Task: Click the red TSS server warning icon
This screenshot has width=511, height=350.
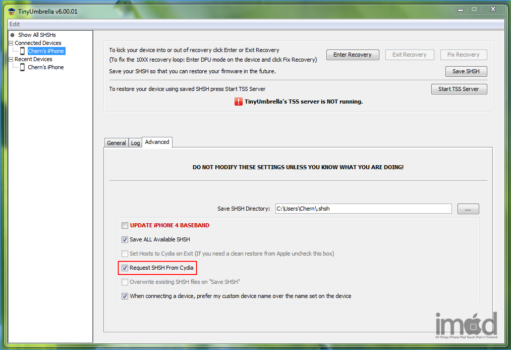Action: (239, 102)
